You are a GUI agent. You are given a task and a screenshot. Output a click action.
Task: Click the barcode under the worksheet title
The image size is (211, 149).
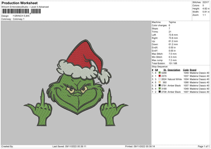pyautogui.click(x=21, y=11)
